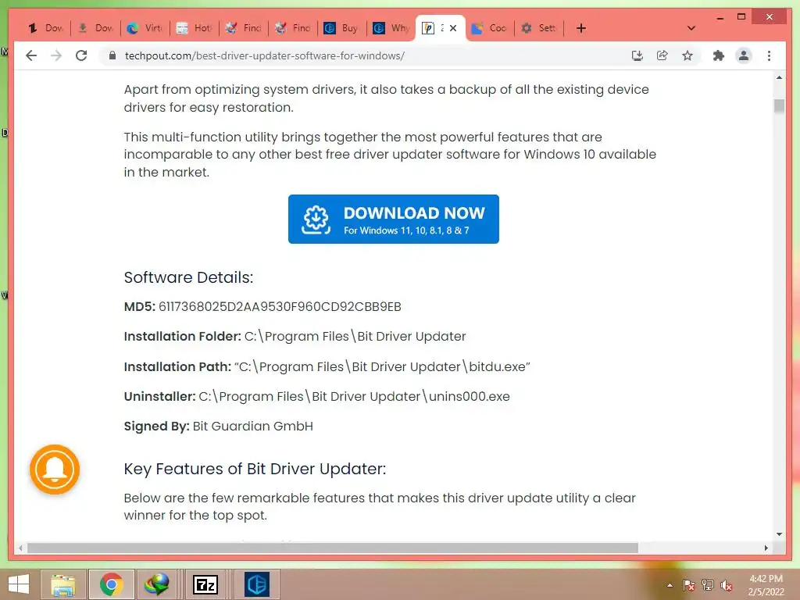Click the address bar URL

tap(264, 55)
